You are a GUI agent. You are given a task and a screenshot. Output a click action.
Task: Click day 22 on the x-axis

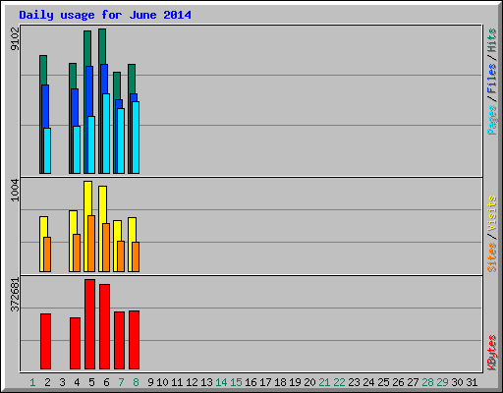[x=339, y=382]
